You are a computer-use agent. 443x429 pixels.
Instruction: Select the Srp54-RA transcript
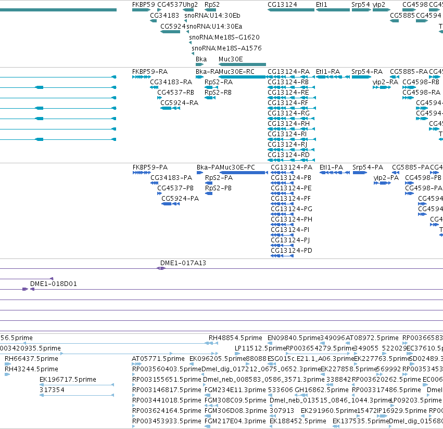(367, 72)
